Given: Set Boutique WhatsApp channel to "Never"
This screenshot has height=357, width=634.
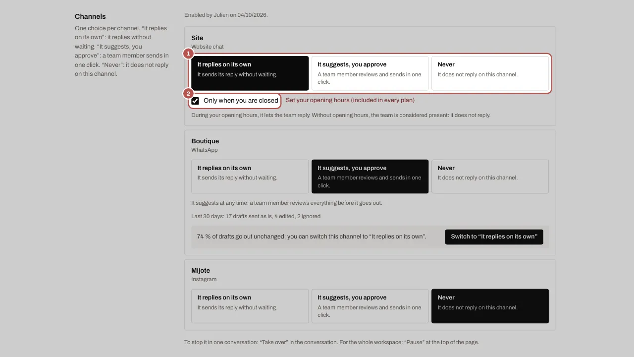Looking at the screenshot, I should click(490, 177).
